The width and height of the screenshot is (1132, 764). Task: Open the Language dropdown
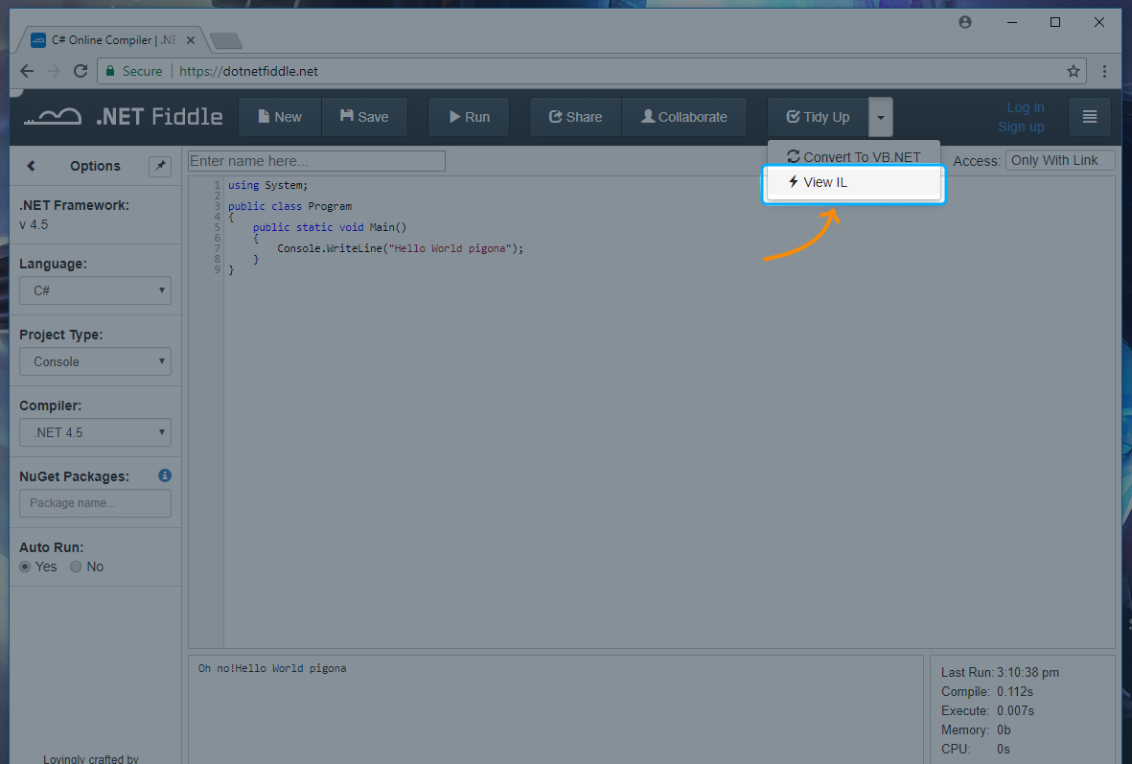[95, 290]
